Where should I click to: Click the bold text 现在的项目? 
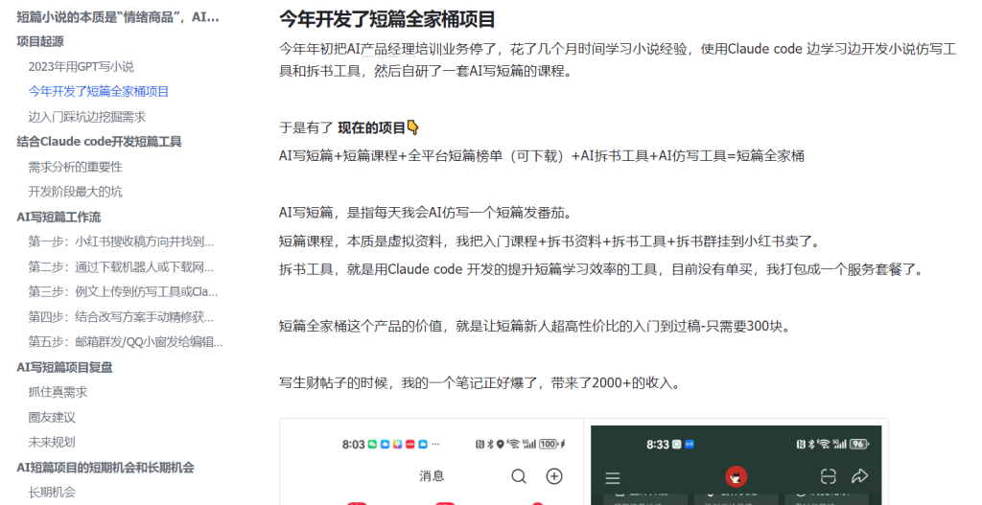(x=372, y=128)
